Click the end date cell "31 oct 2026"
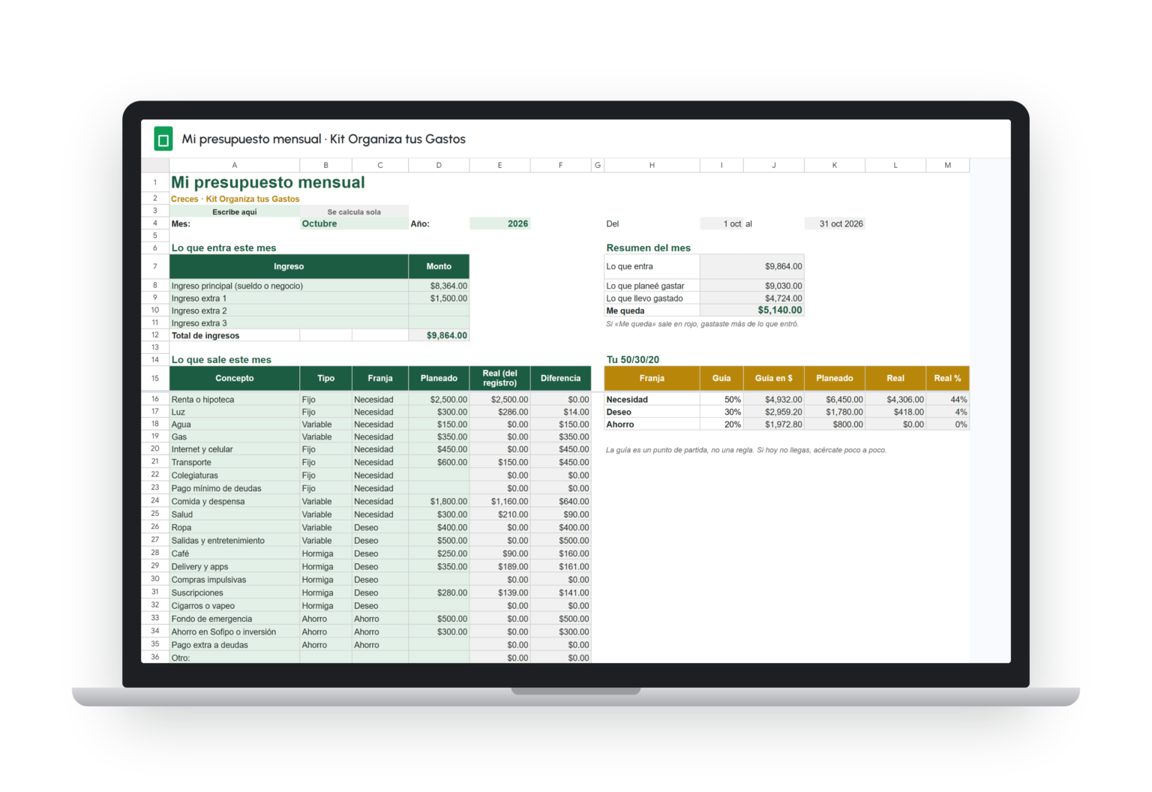This screenshot has width=1152, height=792. (835, 223)
